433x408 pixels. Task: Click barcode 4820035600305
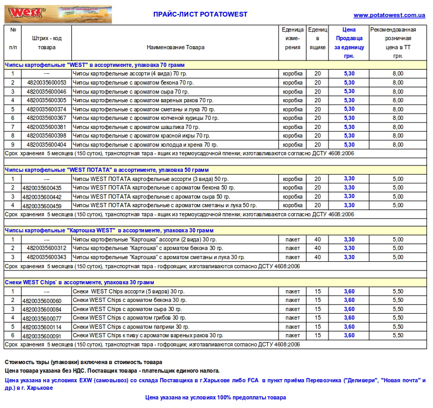47,101
